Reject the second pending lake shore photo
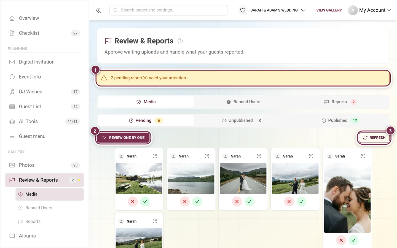Image resolution: width=397 pixels, height=248 pixels. click(x=185, y=201)
